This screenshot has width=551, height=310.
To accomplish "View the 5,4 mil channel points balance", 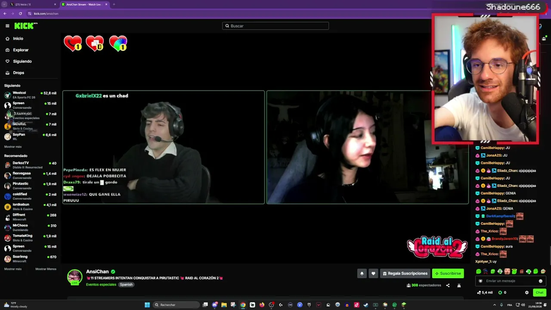I will [x=485, y=293].
